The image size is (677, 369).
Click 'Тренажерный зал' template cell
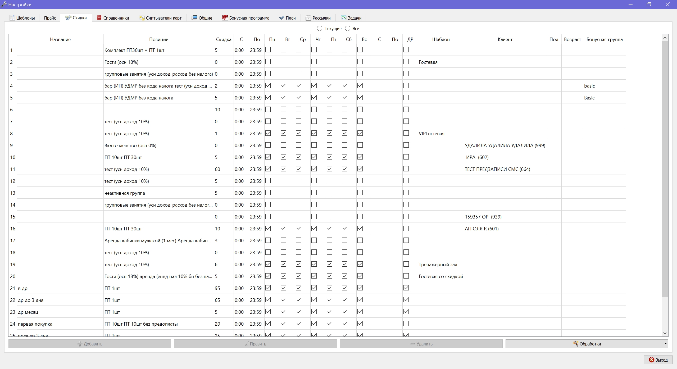pos(441,264)
